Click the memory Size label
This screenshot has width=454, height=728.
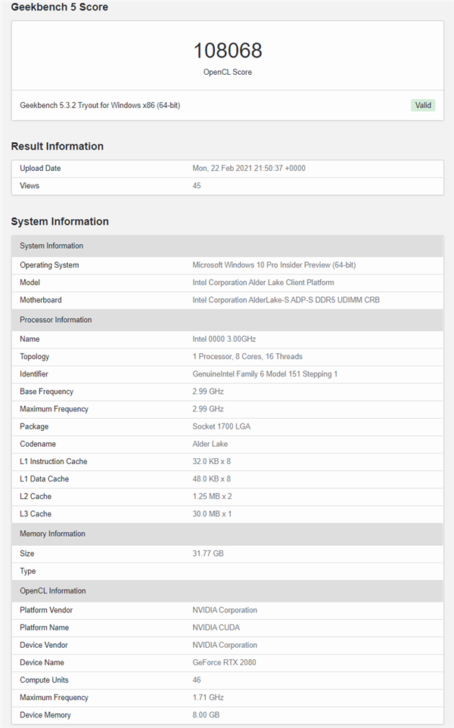coord(27,553)
